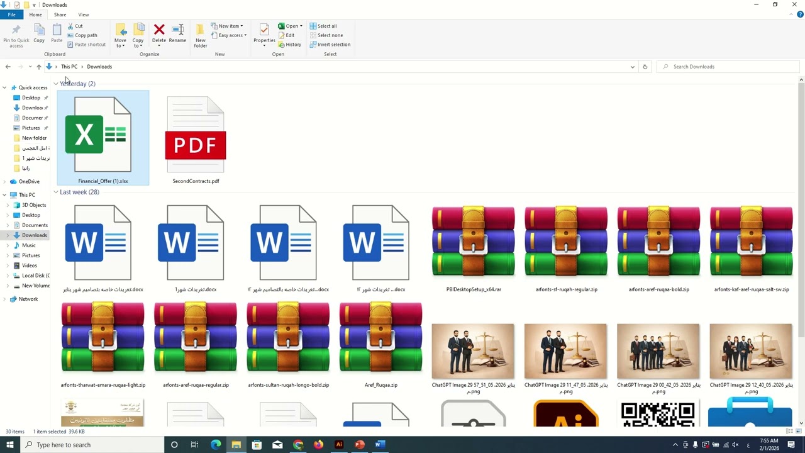805x453 pixels.
Task: Create a New folder from ribbon
Action: (x=201, y=36)
